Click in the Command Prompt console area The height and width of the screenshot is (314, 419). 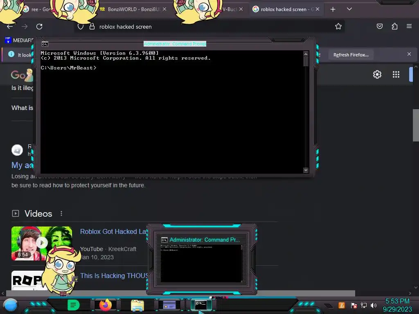pyautogui.click(x=172, y=112)
